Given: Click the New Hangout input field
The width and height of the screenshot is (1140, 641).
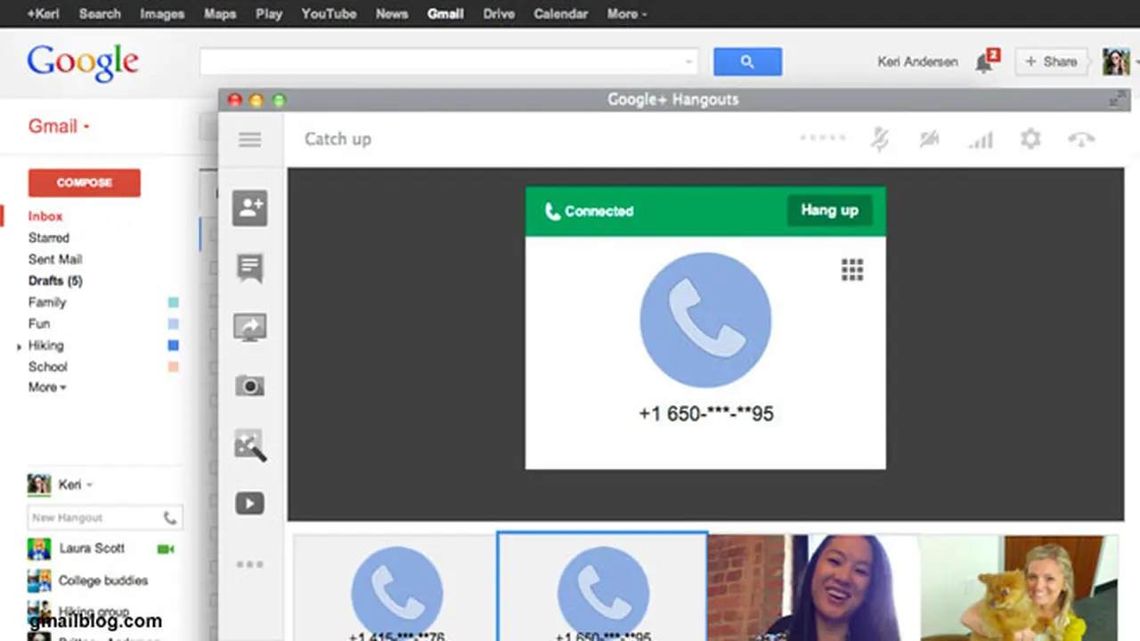Looking at the screenshot, I should click(105, 517).
